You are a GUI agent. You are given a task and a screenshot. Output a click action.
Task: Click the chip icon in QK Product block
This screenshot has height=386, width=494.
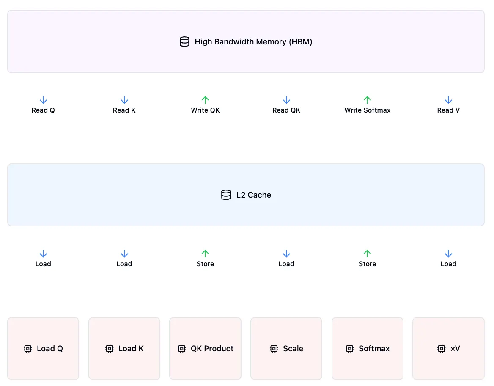[x=182, y=349]
